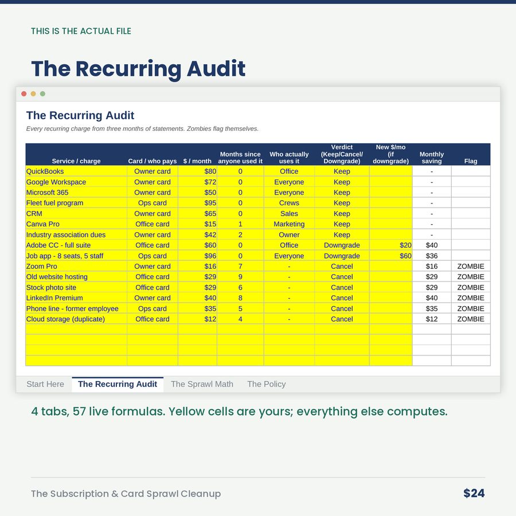The image size is (516, 516).
Task: Select the Google Workspace cell
Action: coord(76,182)
